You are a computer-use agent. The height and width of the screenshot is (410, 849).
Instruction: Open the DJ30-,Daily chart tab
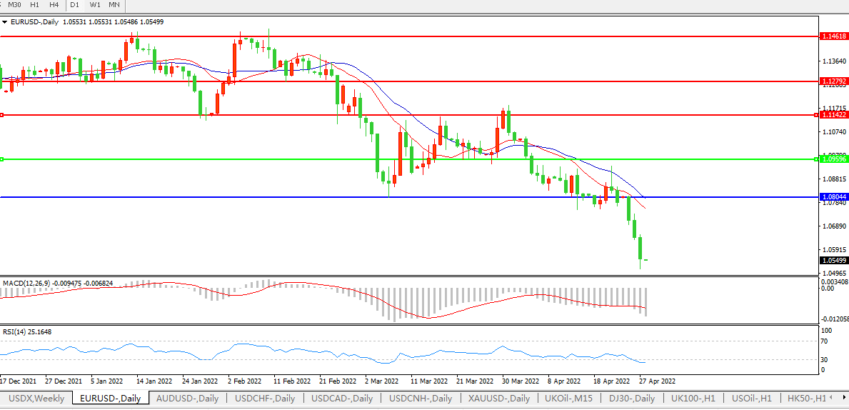click(631, 398)
